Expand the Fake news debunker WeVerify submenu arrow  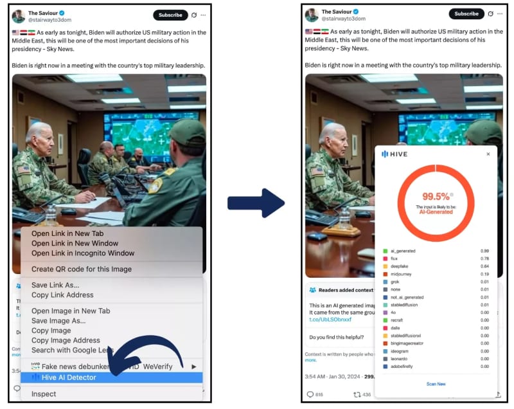click(194, 367)
